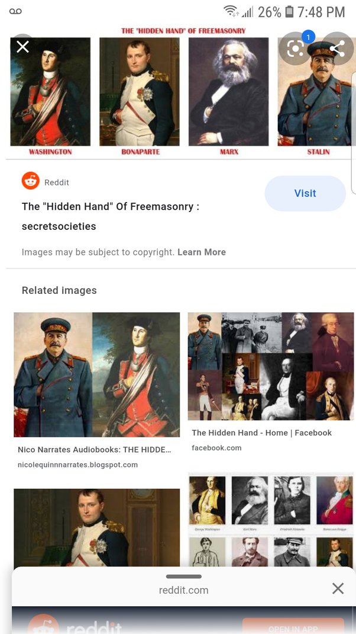Tap the Visit button
The image size is (356, 634).
305,193
